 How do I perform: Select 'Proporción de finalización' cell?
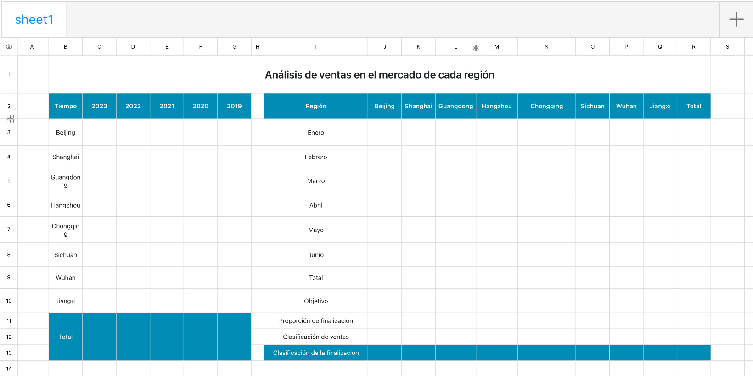click(316, 321)
